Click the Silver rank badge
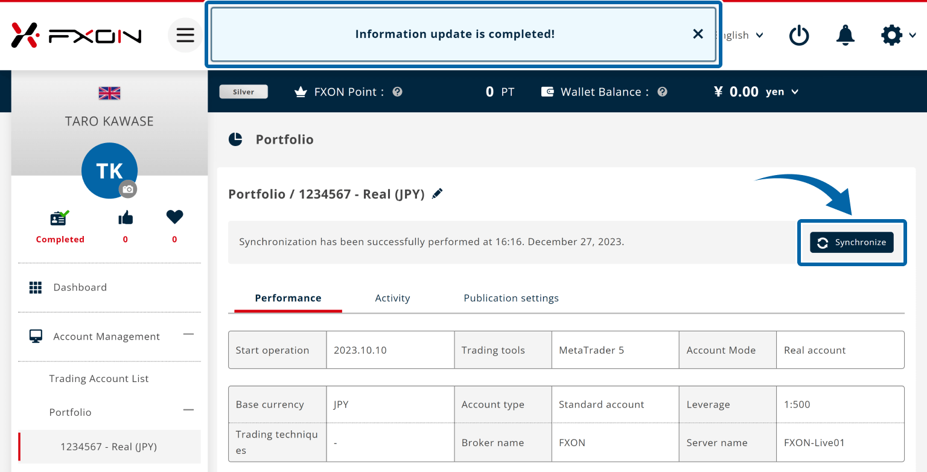The image size is (927, 472). coord(244,92)
